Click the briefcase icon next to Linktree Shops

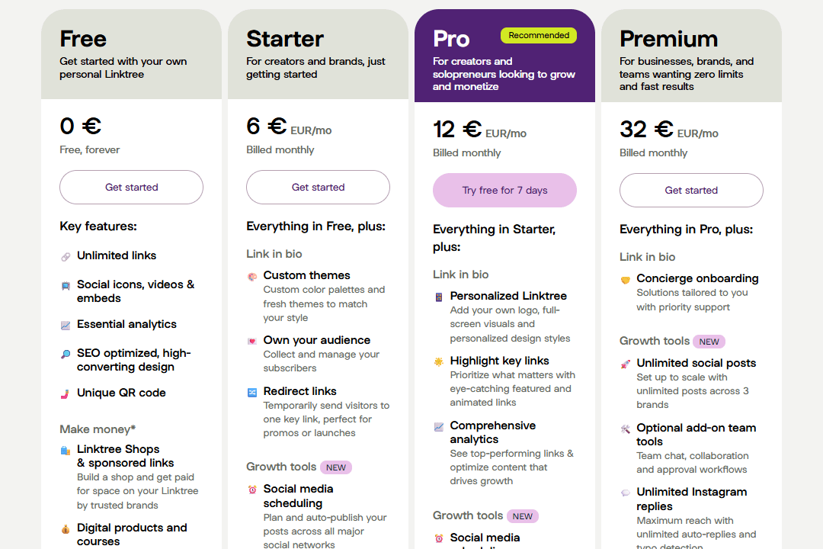click(x=65, y=449)
